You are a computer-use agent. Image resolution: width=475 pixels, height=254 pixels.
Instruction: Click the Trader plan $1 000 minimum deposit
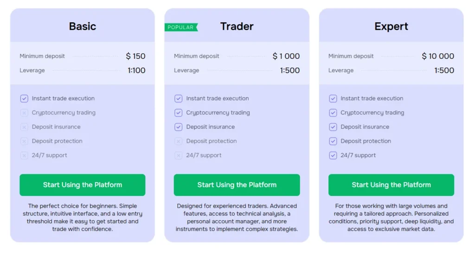tap(286, 56)
